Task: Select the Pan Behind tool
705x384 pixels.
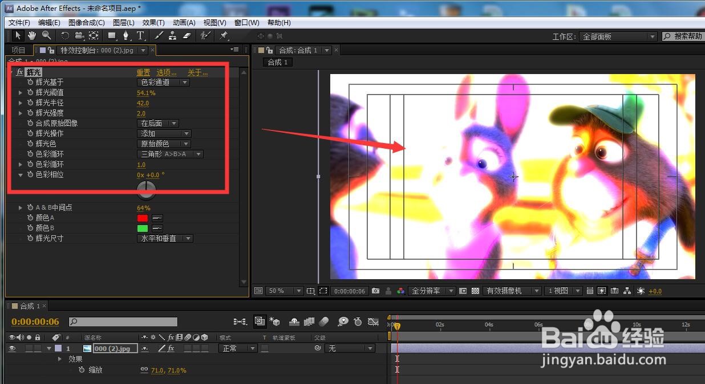Action: click(x=94, y=35)
